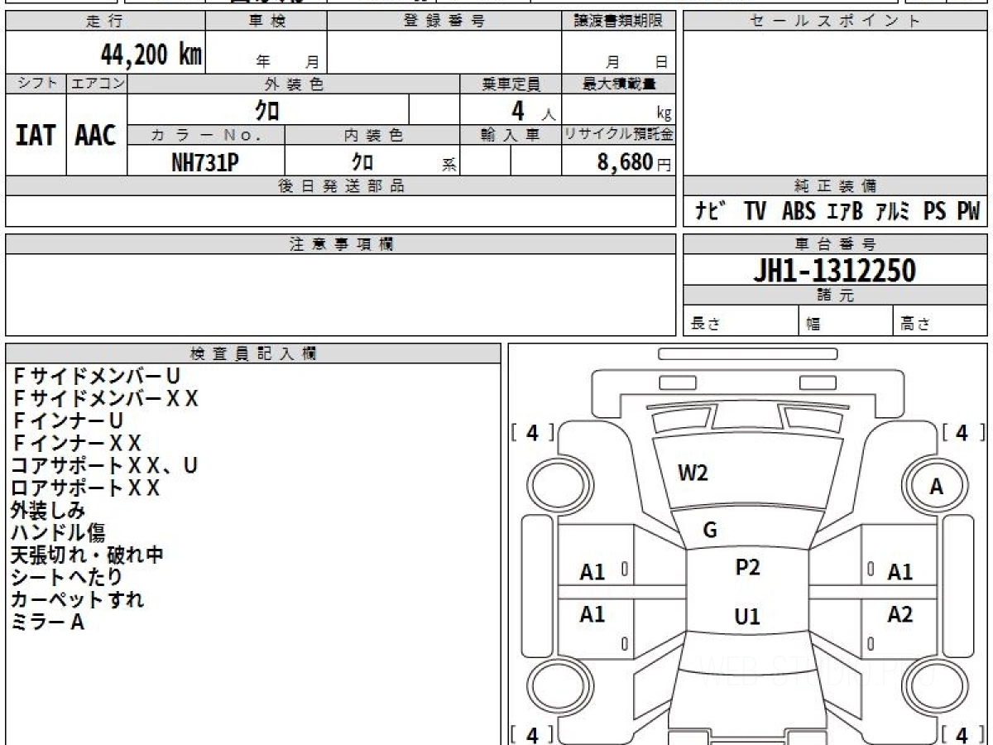
Task: Select the 輸入車 header
Action: 511,135
